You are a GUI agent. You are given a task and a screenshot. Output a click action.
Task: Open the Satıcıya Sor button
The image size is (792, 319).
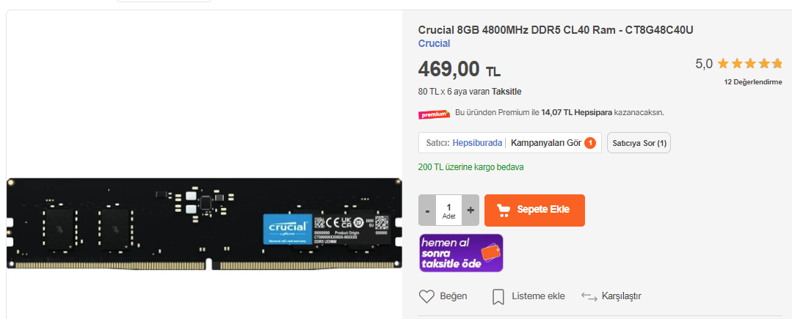(639, 143)
